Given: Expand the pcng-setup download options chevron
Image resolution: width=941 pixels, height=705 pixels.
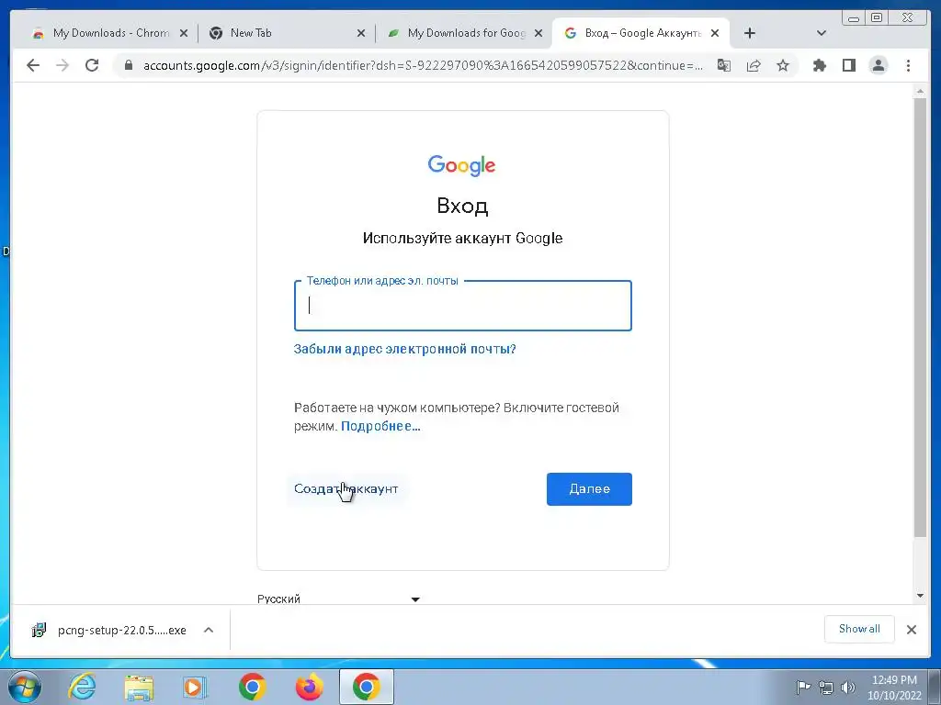Looking at the screenshot, I should (209, 630).
